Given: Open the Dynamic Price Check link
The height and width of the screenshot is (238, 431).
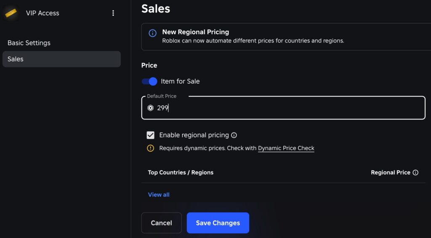Looking at the screenshot, I should click(x=286, y=148).
